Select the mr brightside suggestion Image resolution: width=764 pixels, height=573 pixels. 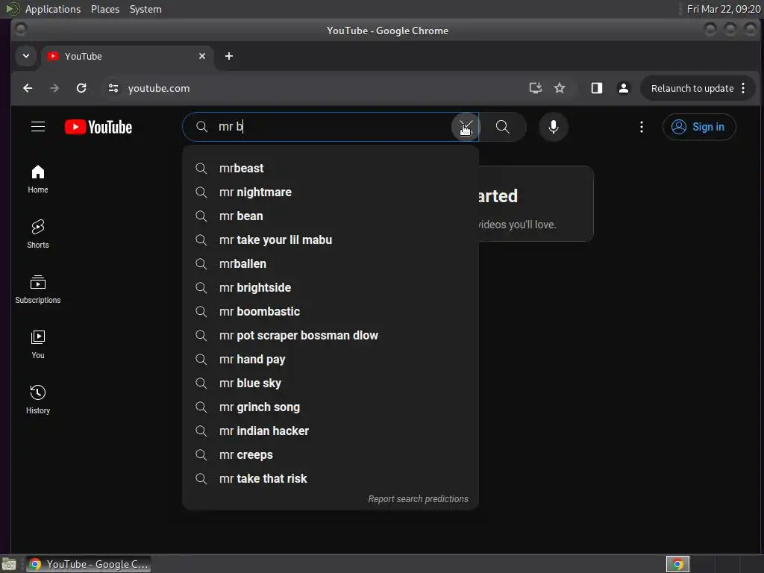click(331, 287)
